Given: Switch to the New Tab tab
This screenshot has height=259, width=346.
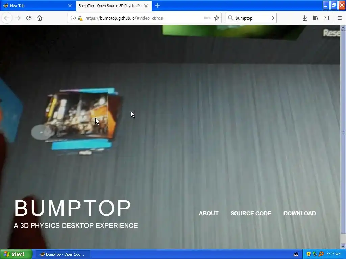Looking at the screenshot, I should 38,6.
